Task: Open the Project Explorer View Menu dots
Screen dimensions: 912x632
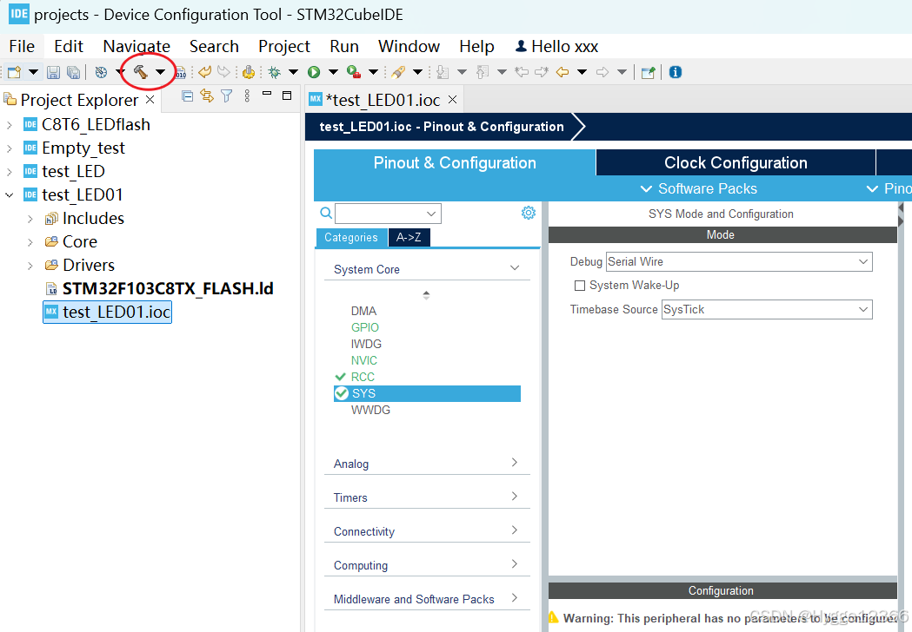Action: pyautogui.click(x=247, y=96)
